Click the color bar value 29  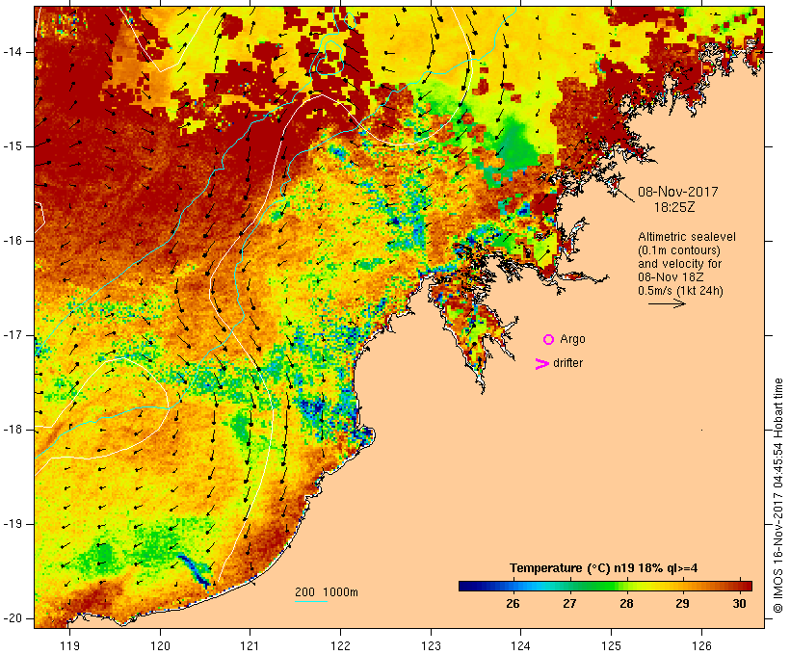[683, 604]
